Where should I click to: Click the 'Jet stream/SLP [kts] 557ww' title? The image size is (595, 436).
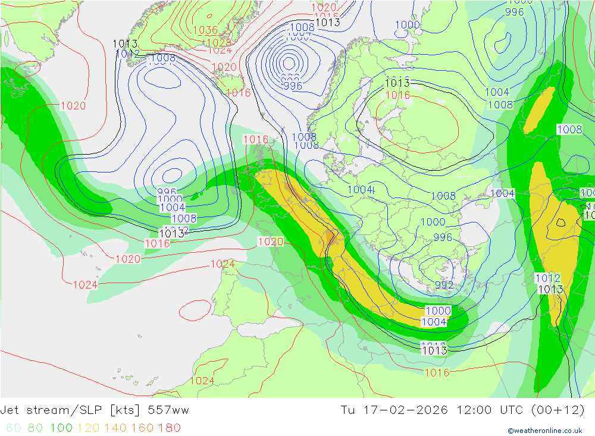coord(95,410)
